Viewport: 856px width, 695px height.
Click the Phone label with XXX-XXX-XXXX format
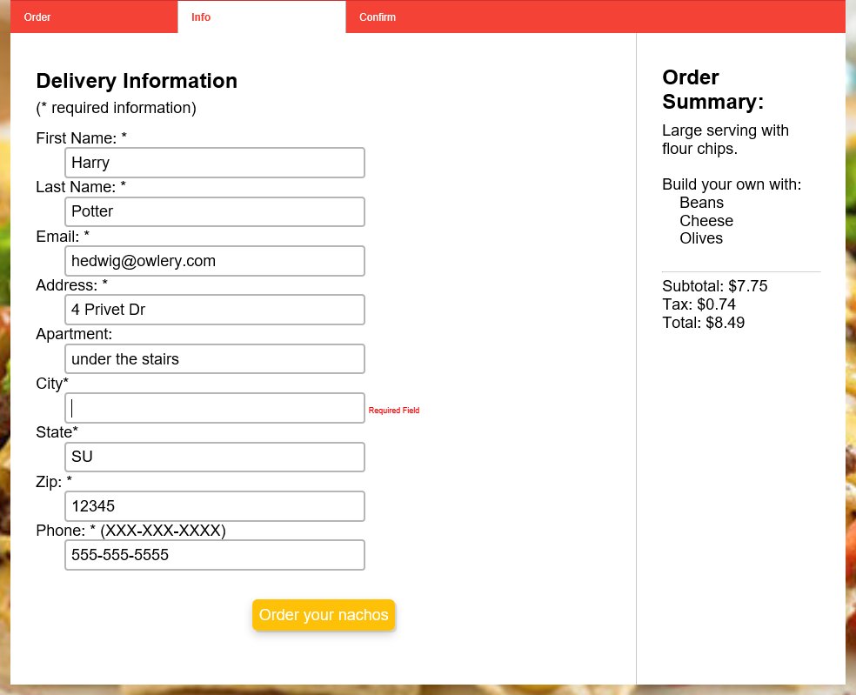[x=130, y=531]
